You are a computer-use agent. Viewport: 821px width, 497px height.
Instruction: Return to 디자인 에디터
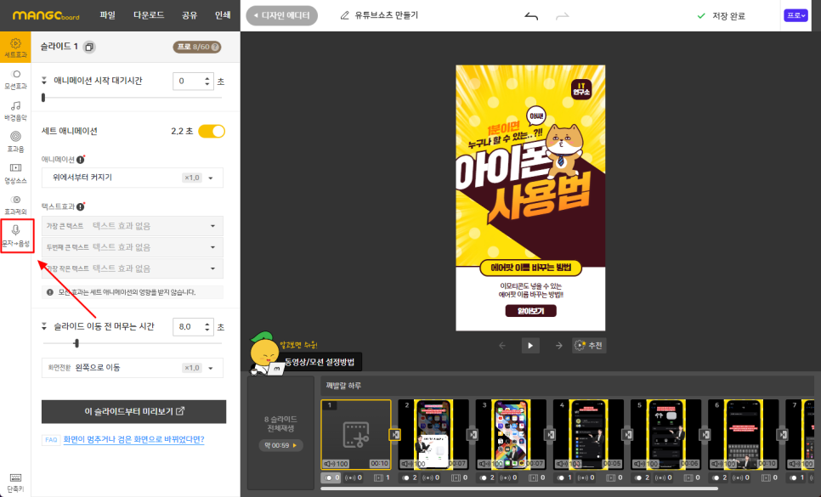(x=281, y=15)
